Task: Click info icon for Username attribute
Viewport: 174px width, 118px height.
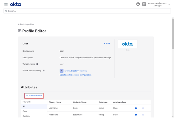Action: coord(136,108)
